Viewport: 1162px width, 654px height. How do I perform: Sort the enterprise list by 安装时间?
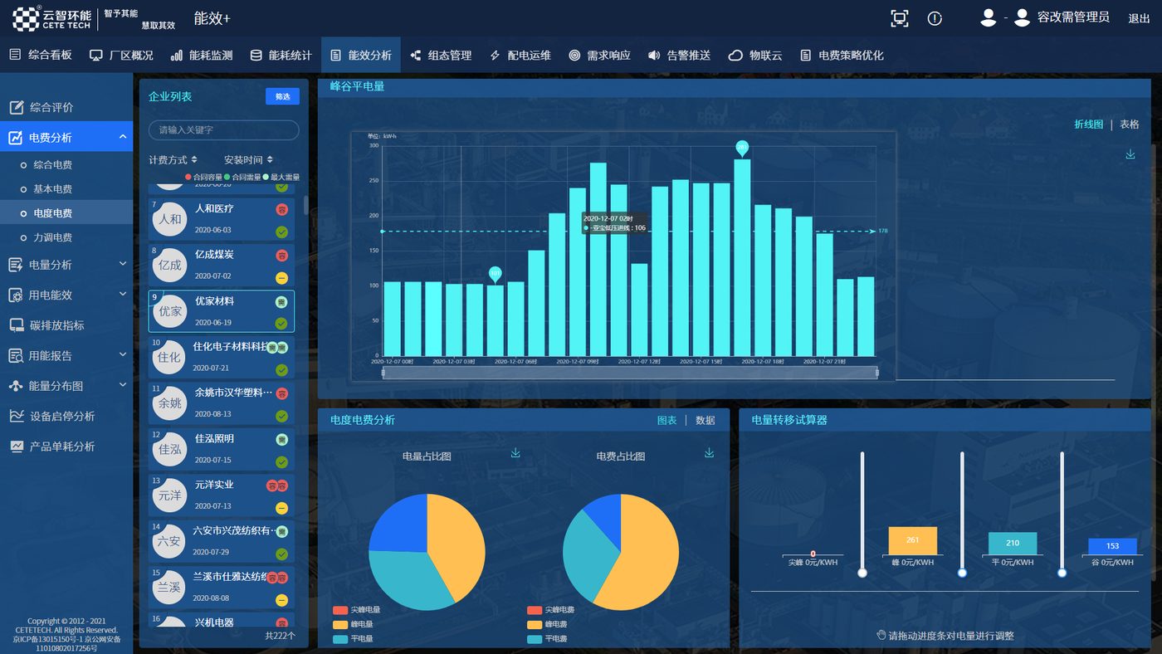pos(248,159)
